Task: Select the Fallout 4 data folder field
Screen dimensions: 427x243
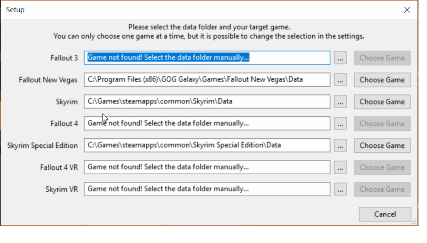Action: (x=207, y=123)
